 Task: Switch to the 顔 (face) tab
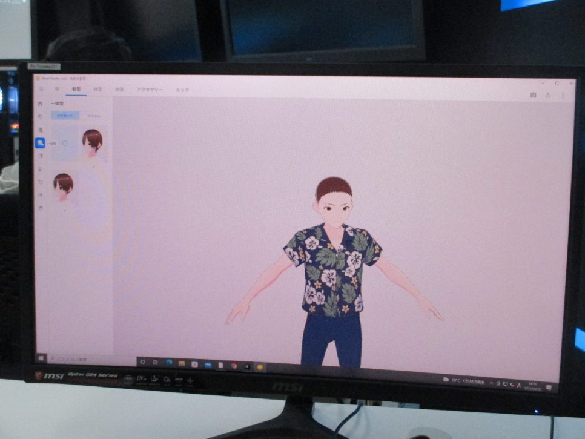pyautogui.click(x=58, y=89)
